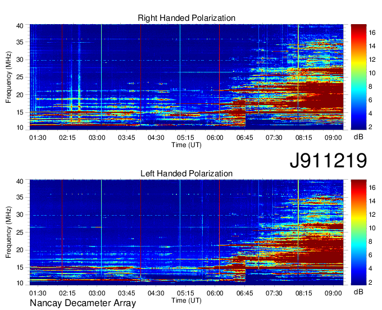The image size is (382, 310).
Task: Click "06:00" time tick on Right Handed plot
Action: coord(215,138)
